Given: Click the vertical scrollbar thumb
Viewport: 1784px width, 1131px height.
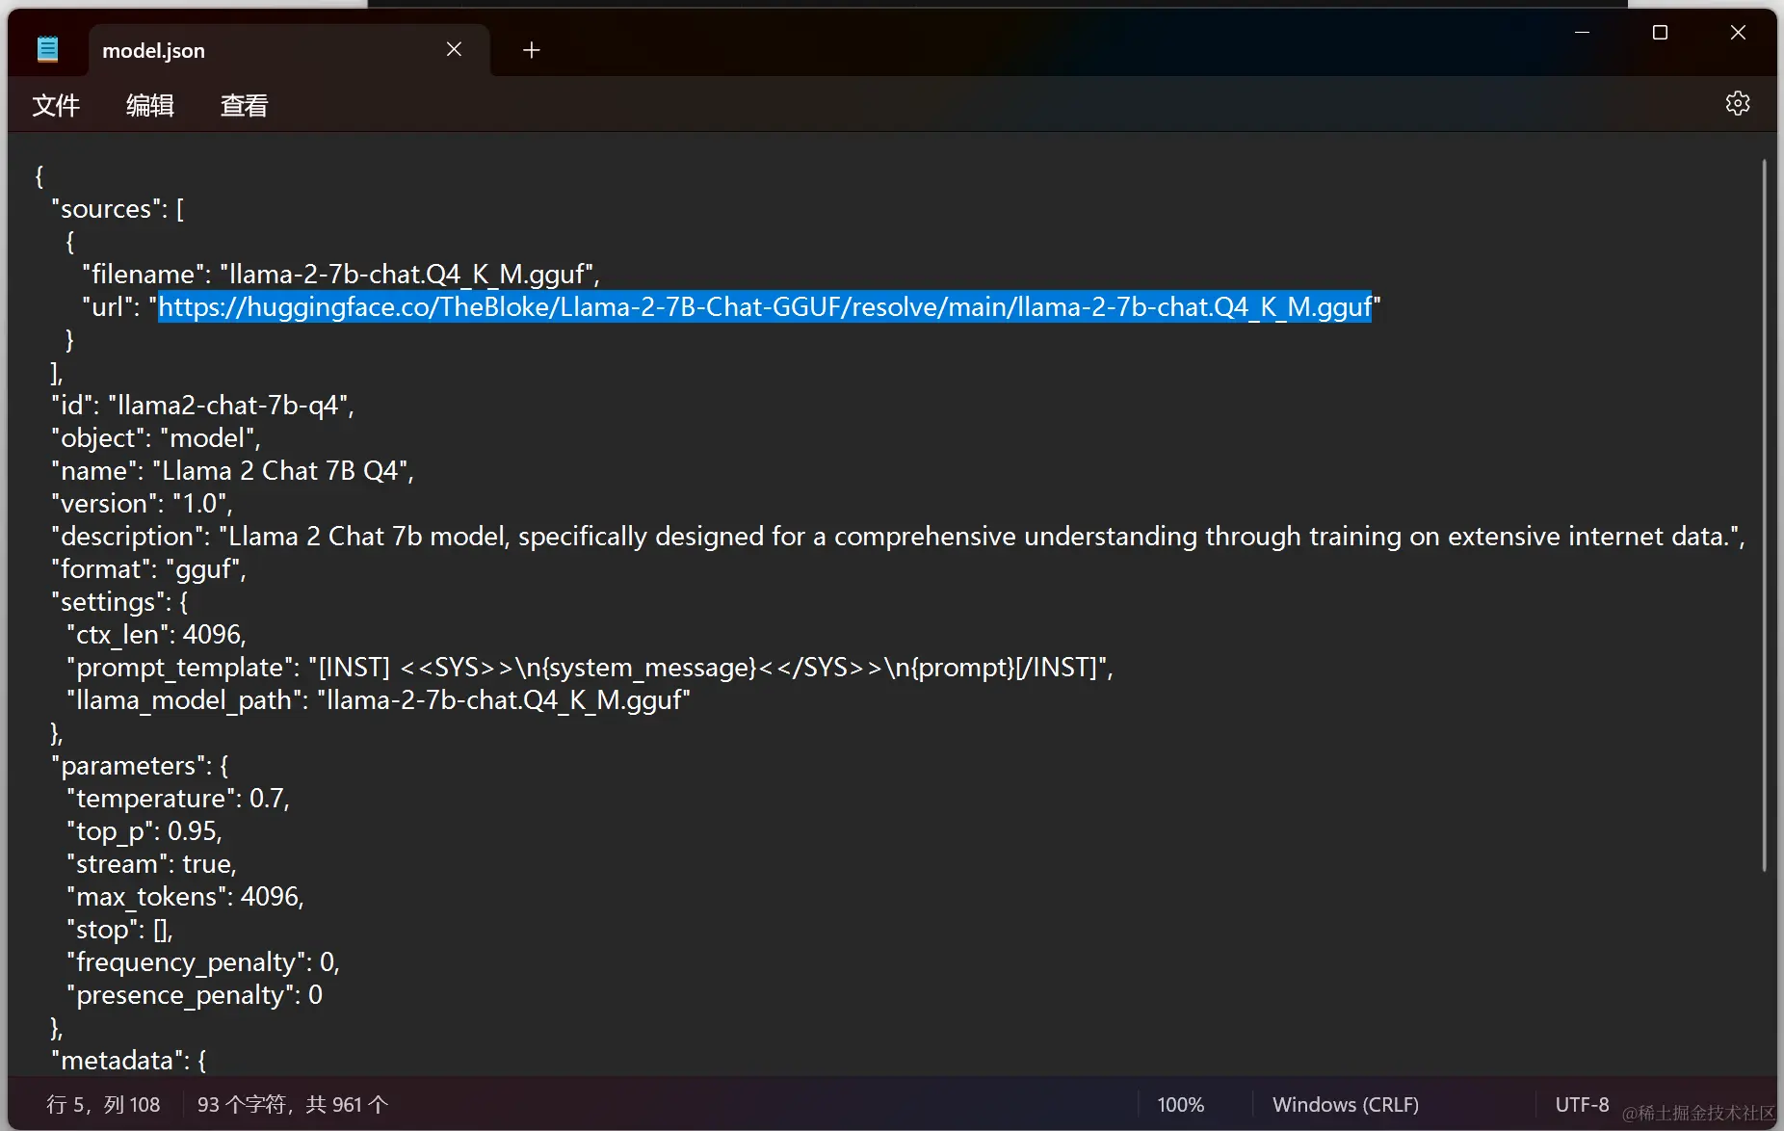Looking at the screenshot, I should pyautogui.click(x=1765, y=515).
